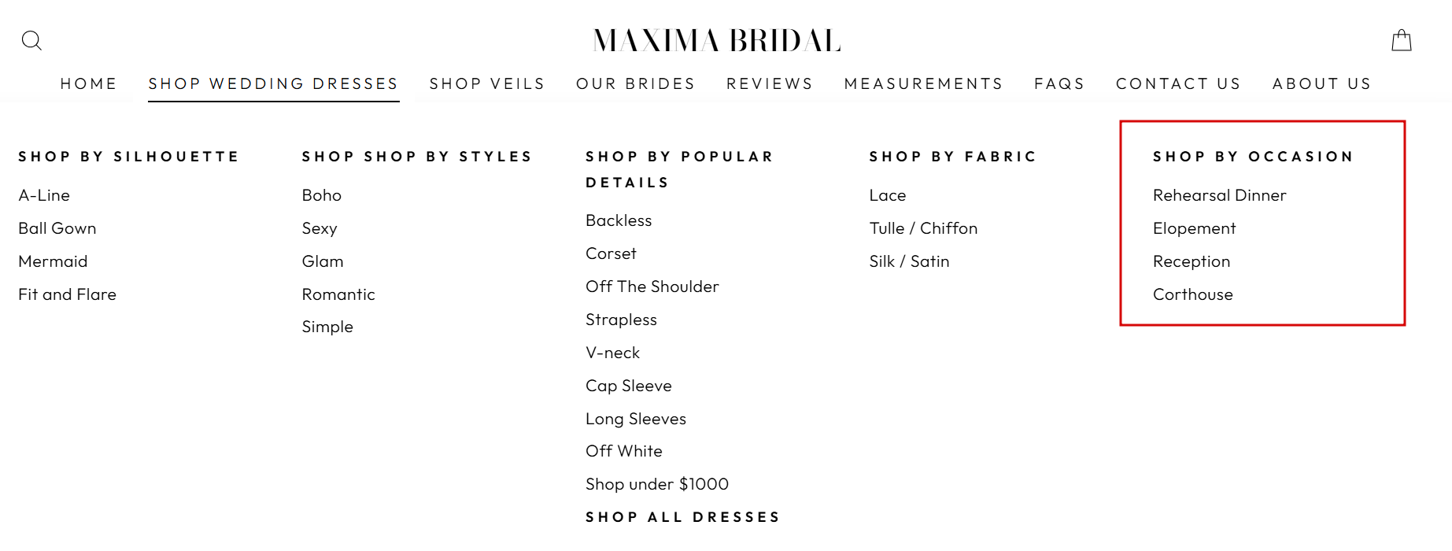Click the Maxima Bridal logo
Viewport: 1452px width, 551px height.
[717, 40]
